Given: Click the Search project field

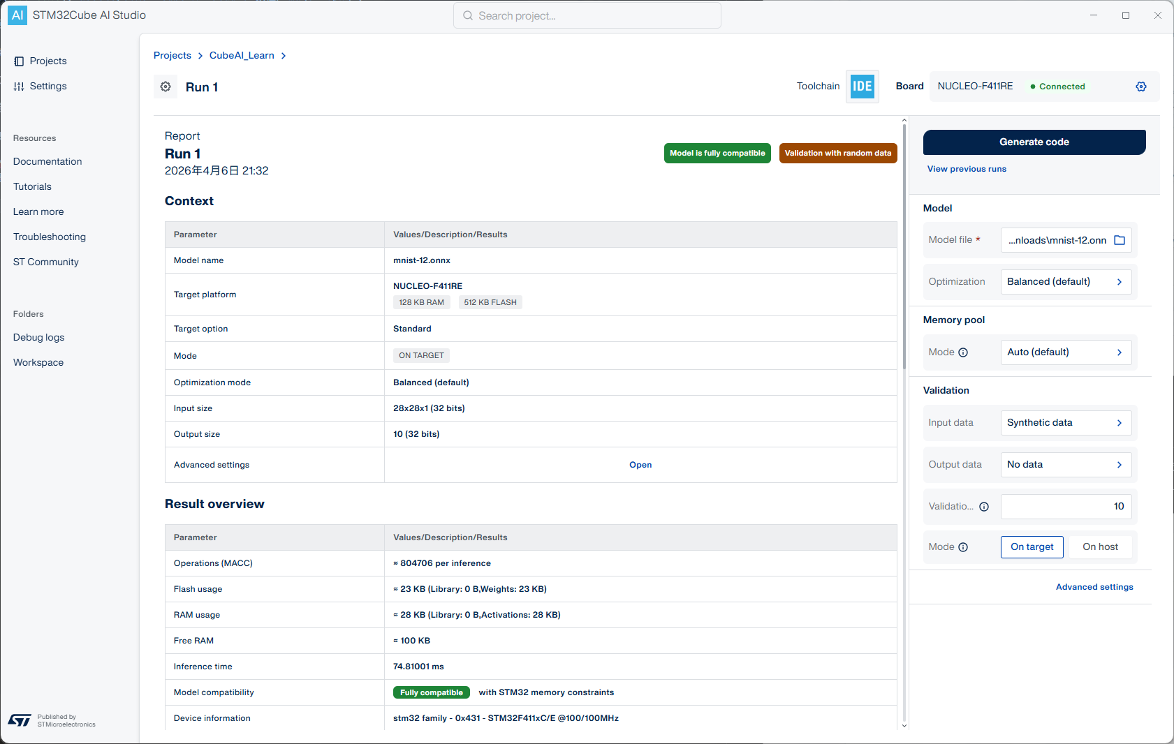Looking at the screenshot, I should point(587,15).
